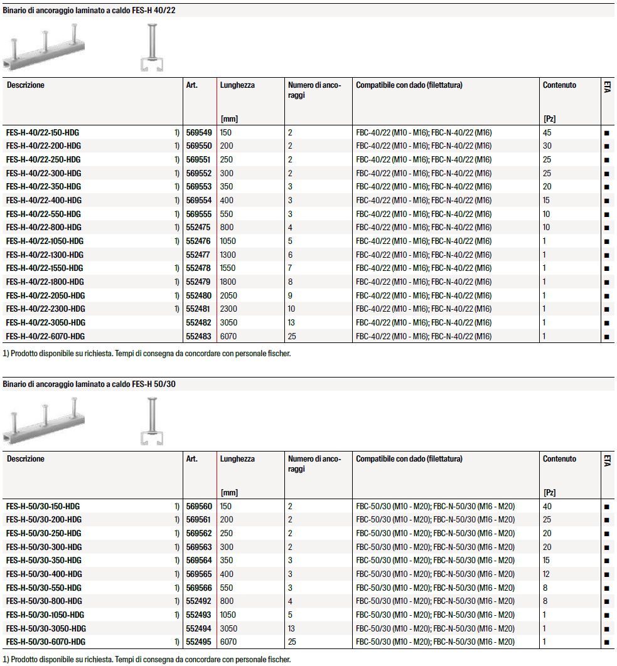The height and width of the screenshot is (666, 617).
Task: Select the FES-H-40/22-1300-HDG description
Action: (45, 255)
